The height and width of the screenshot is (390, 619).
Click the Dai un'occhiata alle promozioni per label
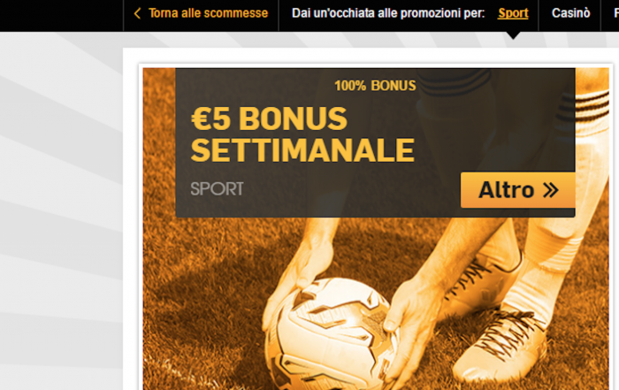click(388, 13)
